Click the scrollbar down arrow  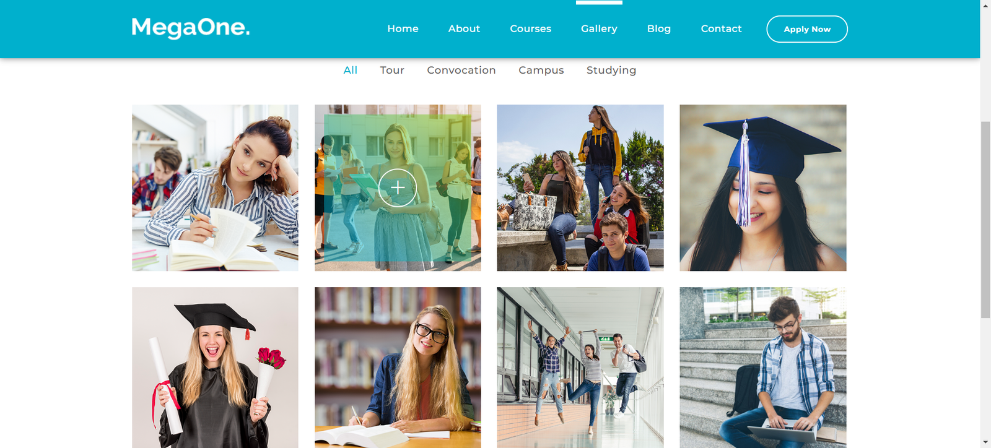[985, 442]
